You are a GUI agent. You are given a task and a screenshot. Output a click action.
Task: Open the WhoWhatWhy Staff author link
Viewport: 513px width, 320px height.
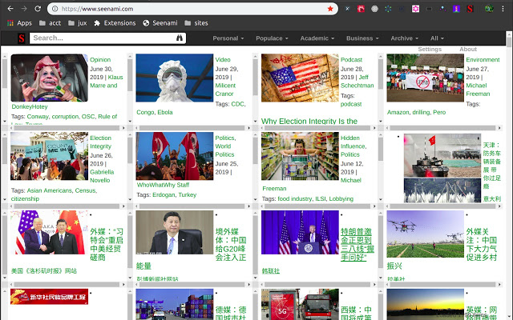coord(163,185)
